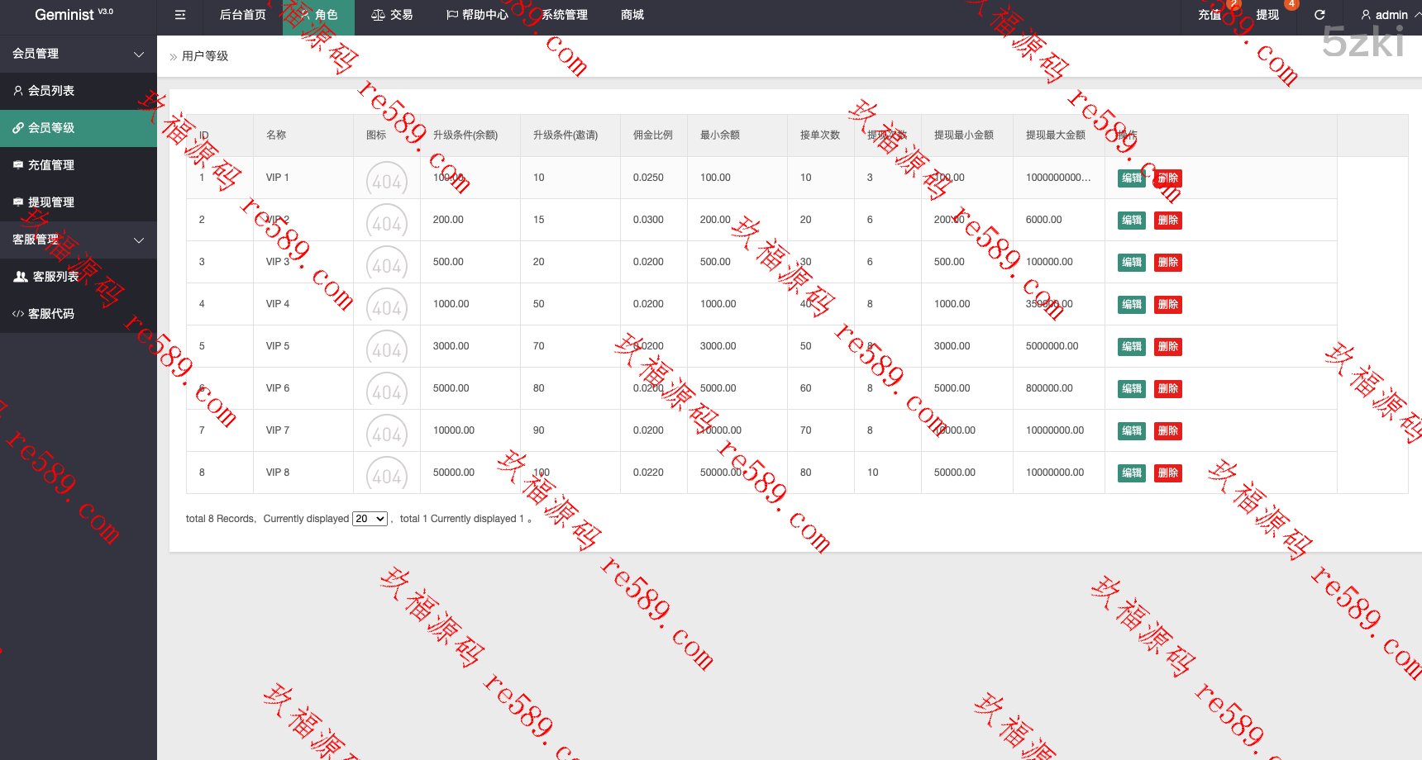Screen dimensions: 1422x760
Task: Open the records-per-page dropdown
Action: (x=370, y=519)
